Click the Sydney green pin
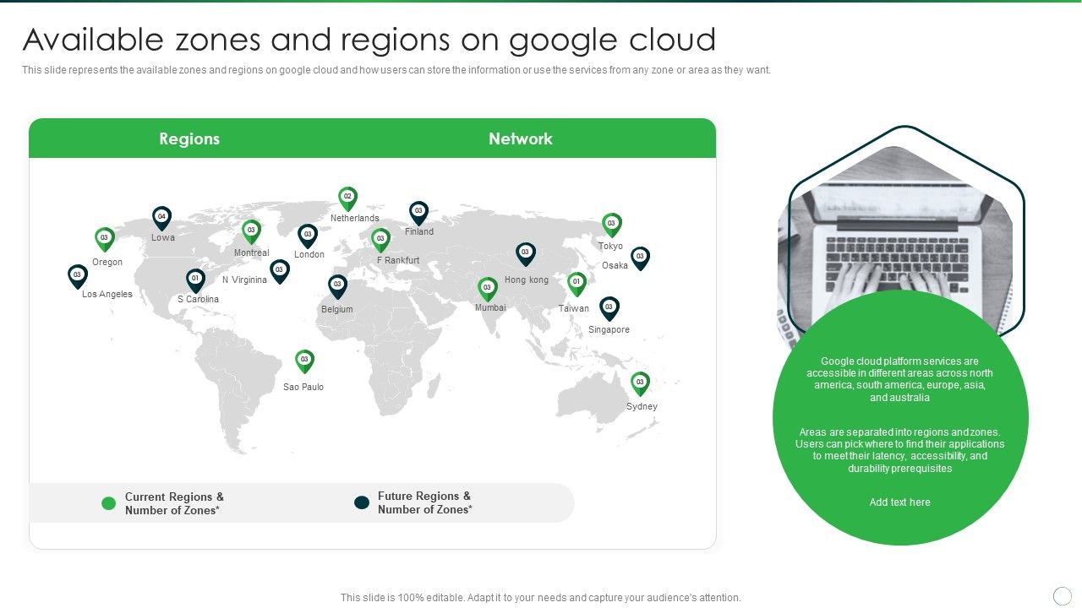The width and height of the screenshot is (1082, 608). point(640,384)
